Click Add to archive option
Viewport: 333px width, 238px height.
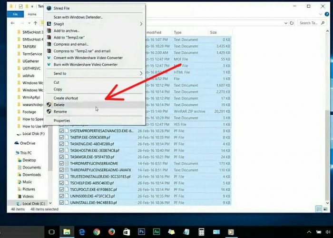coord(95,30)
